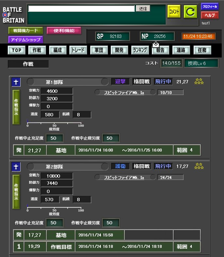
Task: Click the 疲労度 fatigue gauge of 第1部隊
Action: tap(54, 125)
